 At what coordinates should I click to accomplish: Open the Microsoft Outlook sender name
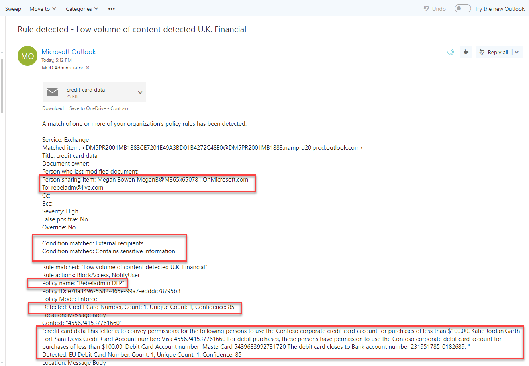69,52
